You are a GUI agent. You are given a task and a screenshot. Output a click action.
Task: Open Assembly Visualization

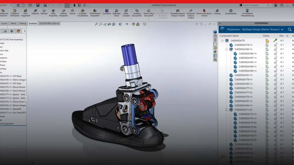click(83, 13)
